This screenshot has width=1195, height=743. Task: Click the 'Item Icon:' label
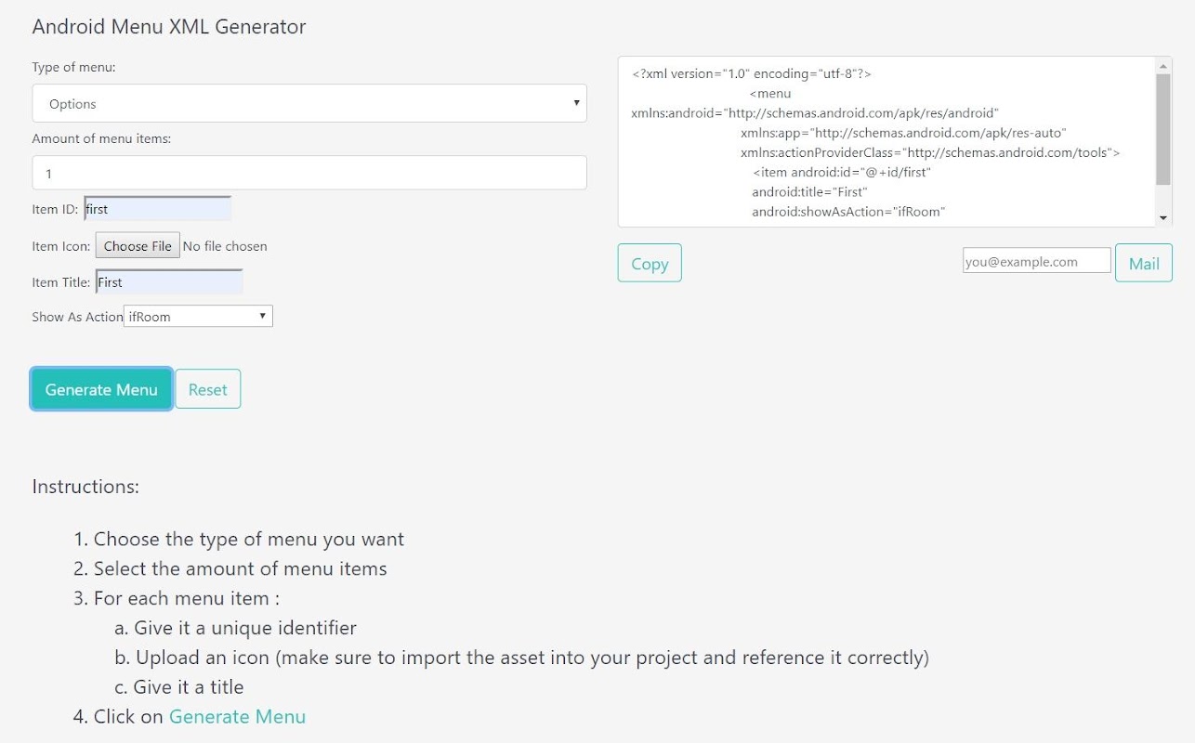coord(61,246)
